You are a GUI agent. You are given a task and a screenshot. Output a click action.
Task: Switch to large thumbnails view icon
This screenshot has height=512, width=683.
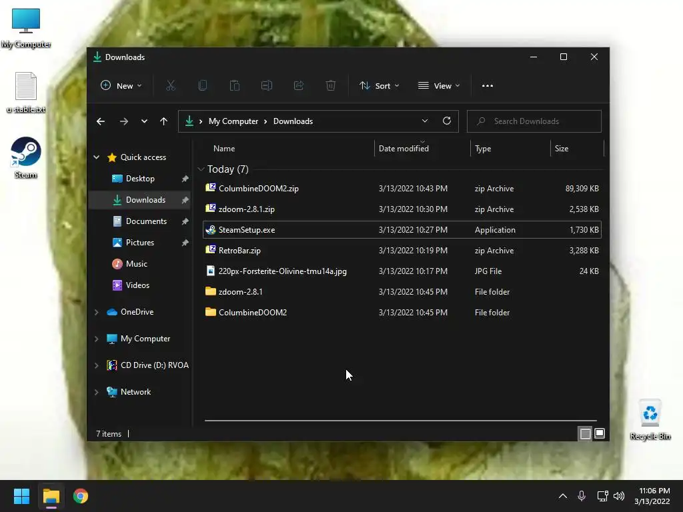tap(600, 433)
